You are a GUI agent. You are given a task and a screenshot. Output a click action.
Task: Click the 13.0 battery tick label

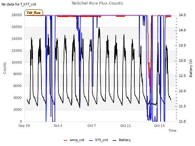(x=182, y=61)
